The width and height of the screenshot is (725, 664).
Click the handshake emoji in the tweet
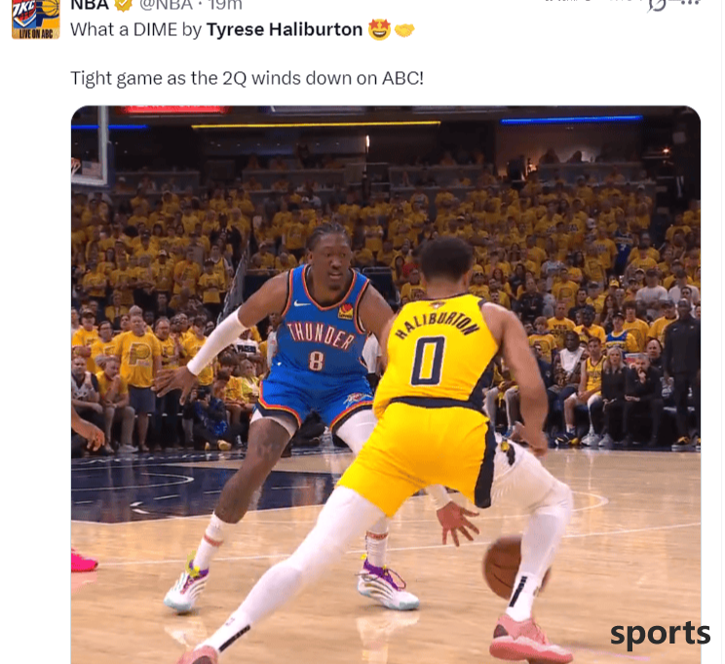pos(404,30)
